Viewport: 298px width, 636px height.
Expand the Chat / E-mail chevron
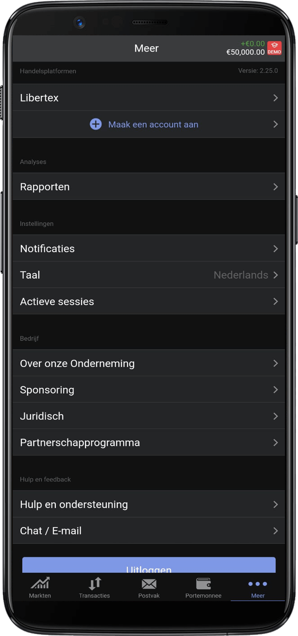pos(275,531)
